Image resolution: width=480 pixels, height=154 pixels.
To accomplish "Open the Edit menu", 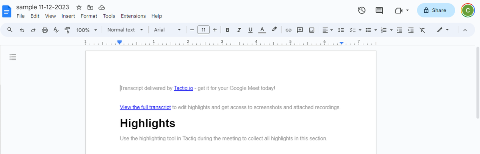I will pos(35,16).
